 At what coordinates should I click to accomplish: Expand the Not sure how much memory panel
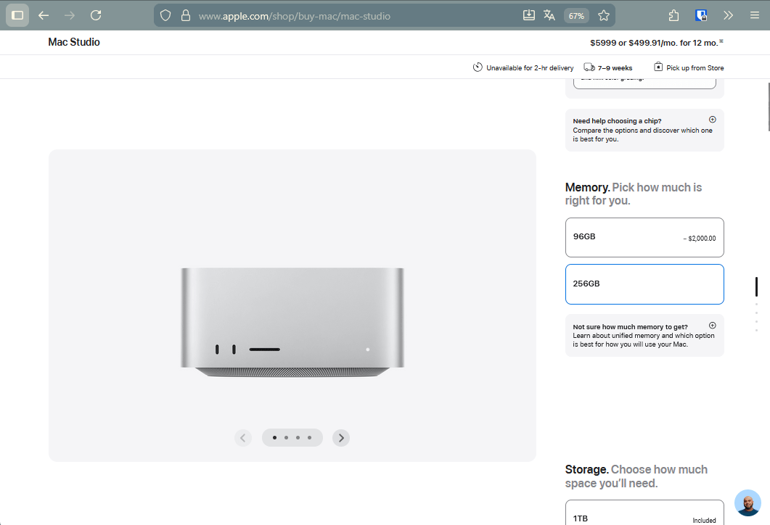click(x=712, y=325)
